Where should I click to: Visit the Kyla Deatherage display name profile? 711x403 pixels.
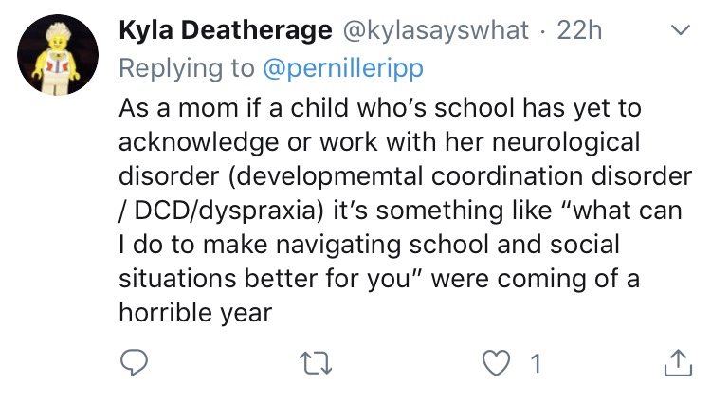(x=223, y=30)
